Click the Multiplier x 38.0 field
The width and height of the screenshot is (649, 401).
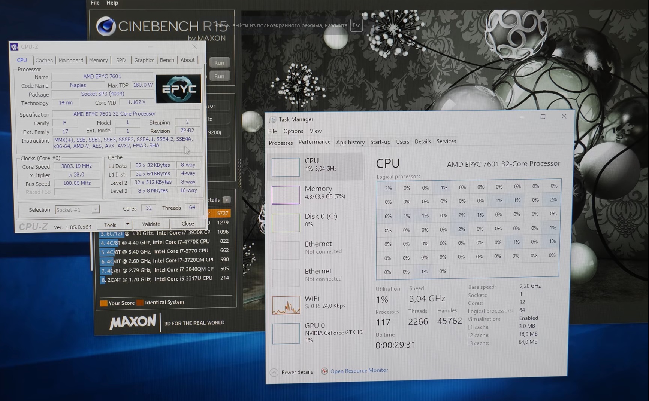pyautogui.click(x=77, y=175)
